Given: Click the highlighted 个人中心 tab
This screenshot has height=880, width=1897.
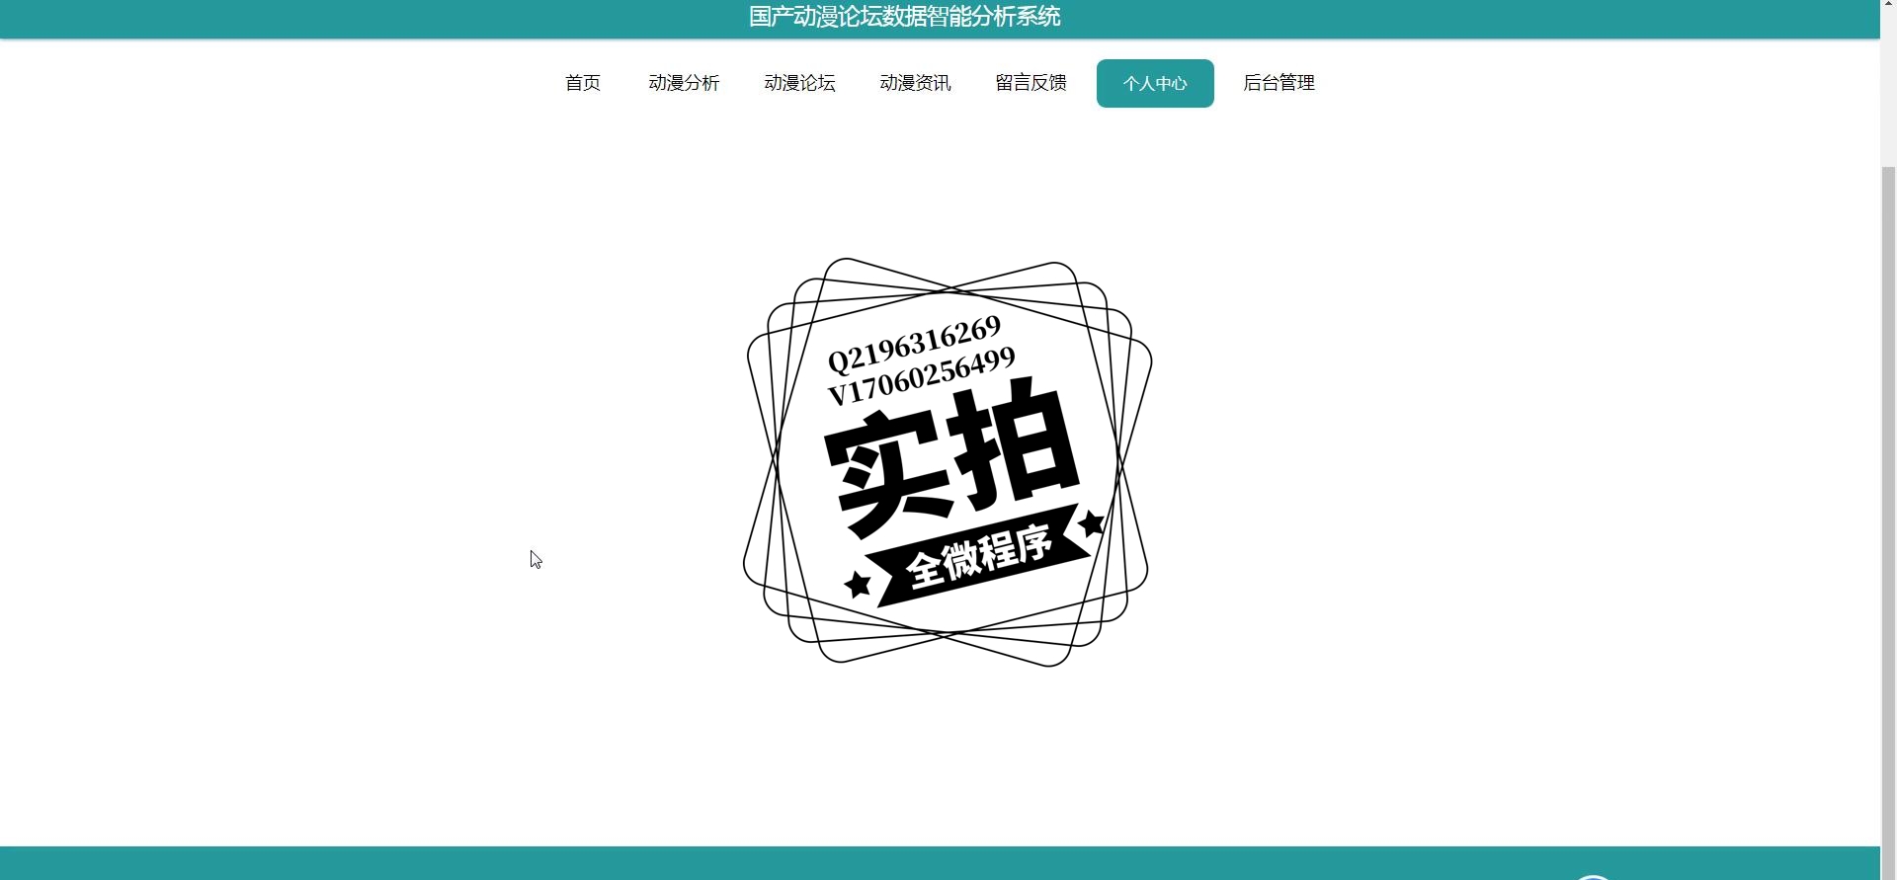Looking at the screenshot, I should click(x=1155, y=83).
